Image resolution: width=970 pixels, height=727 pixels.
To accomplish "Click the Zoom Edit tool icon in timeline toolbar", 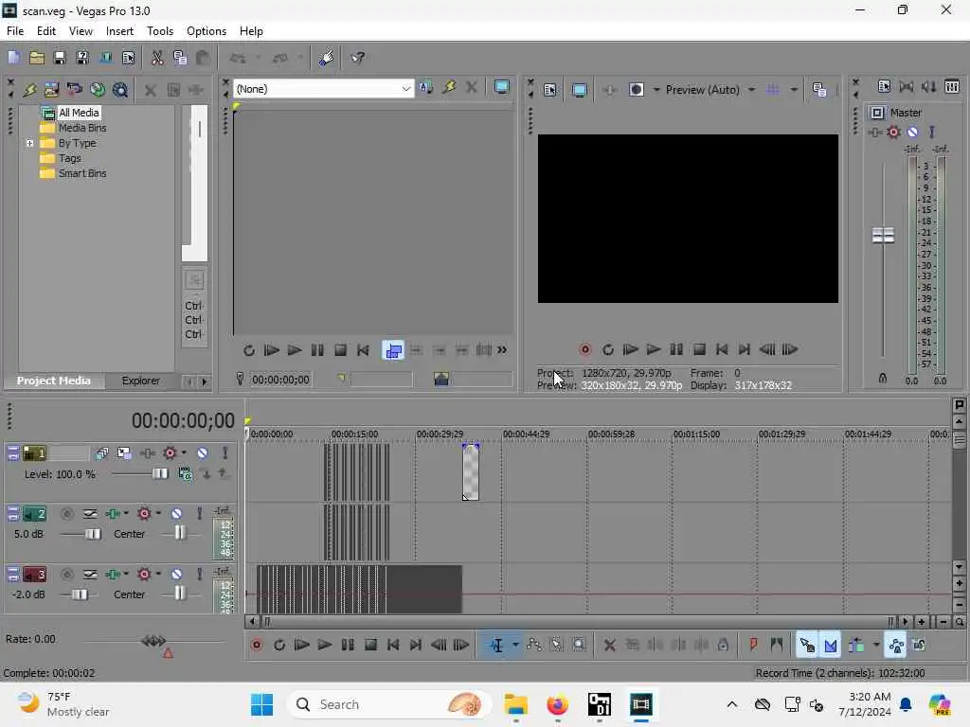I will [579, 646].
